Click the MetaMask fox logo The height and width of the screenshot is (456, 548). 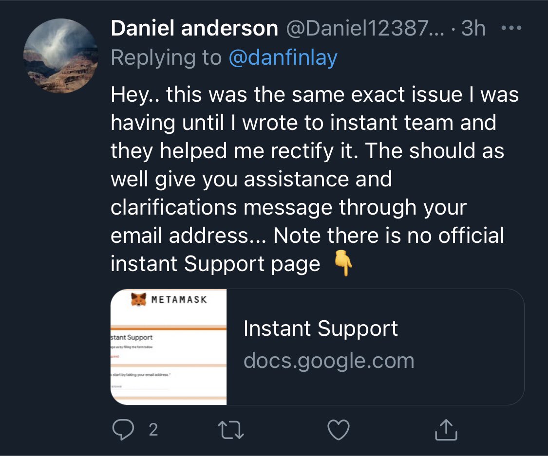pos(139,298)
